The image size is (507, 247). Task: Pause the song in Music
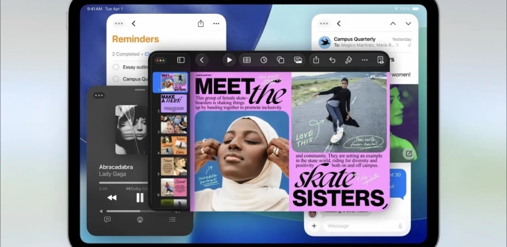(140, 198)
